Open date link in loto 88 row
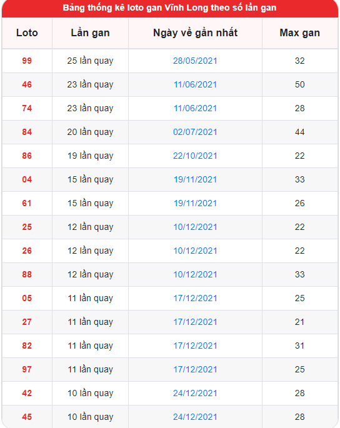 tap(195, 274)
